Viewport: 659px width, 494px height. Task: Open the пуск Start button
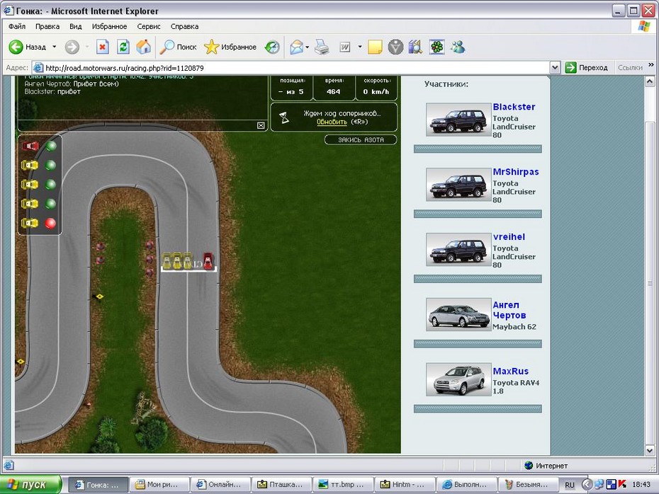point(30,484)
